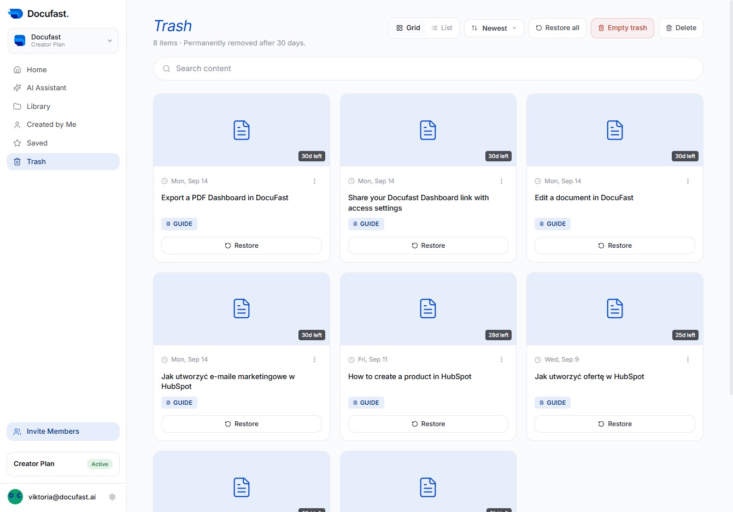733x512 pixels.
Task: Restore Edit a document in DocuFast
Action: click(x=615, y=246)
